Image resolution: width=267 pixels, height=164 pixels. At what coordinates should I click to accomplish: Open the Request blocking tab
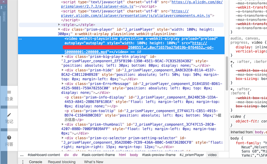(62, 162)
